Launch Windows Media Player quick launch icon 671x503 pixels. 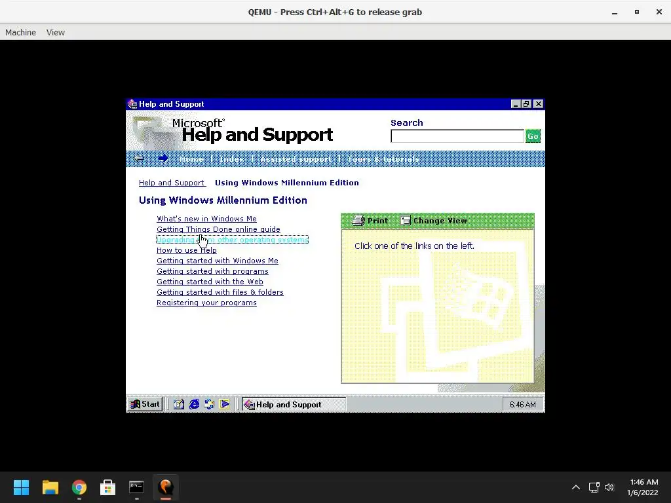tap(224, 404)
